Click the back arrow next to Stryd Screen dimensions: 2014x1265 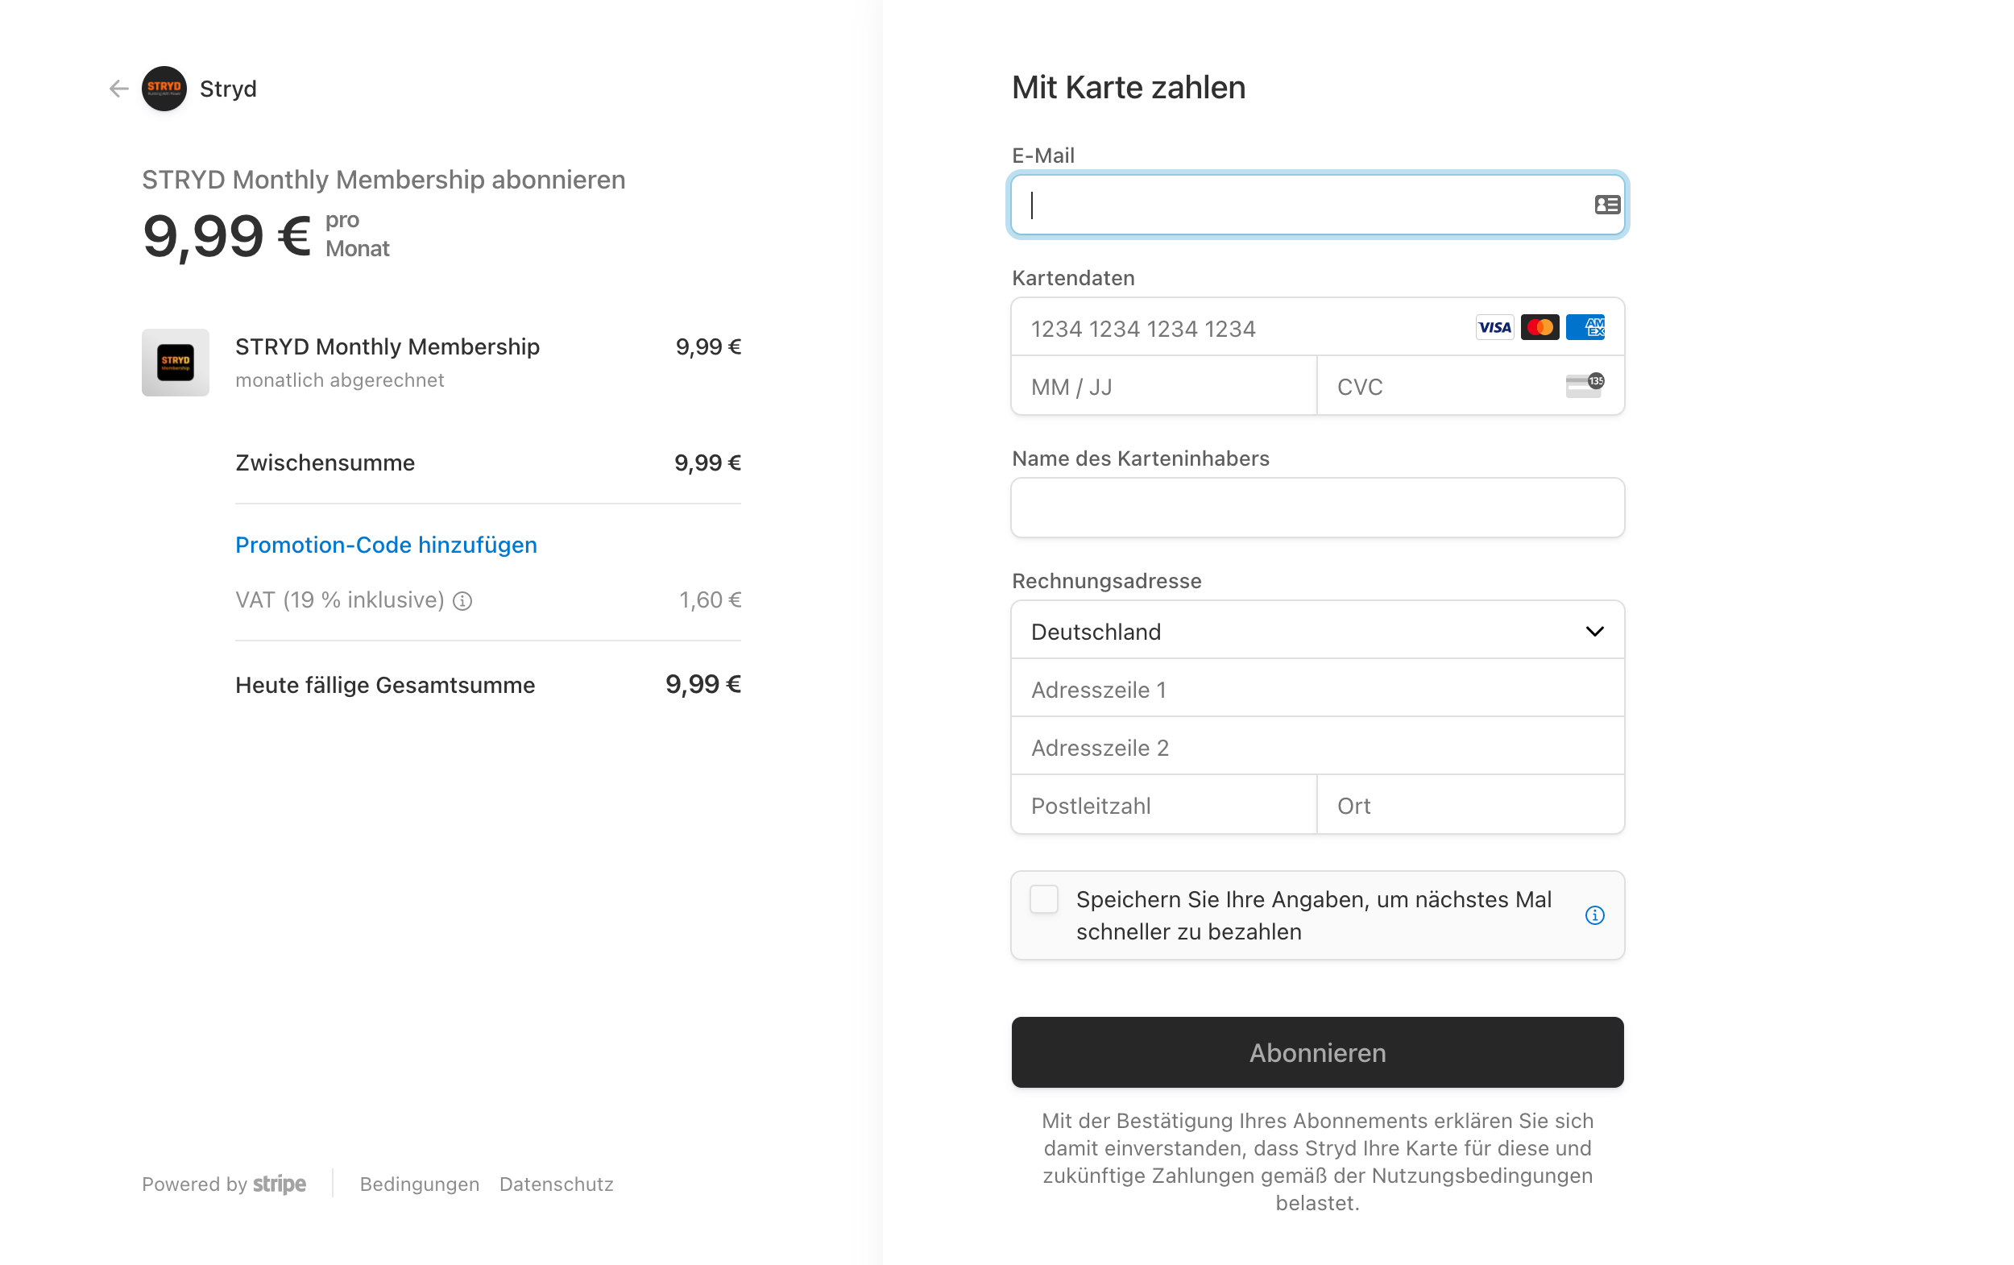point(118,89)
